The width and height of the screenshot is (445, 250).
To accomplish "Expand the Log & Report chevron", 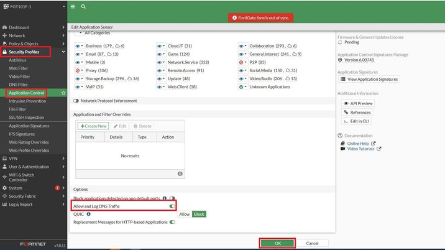I will (x=63, y=204).
